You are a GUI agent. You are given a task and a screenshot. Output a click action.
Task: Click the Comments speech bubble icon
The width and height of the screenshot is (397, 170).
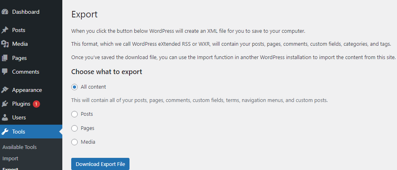pos(5,72)
